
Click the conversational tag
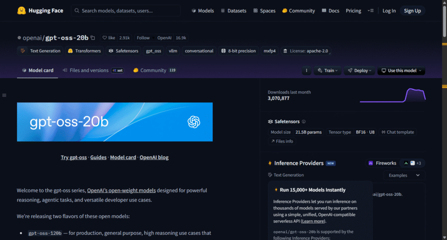click(x=199, y=51)
